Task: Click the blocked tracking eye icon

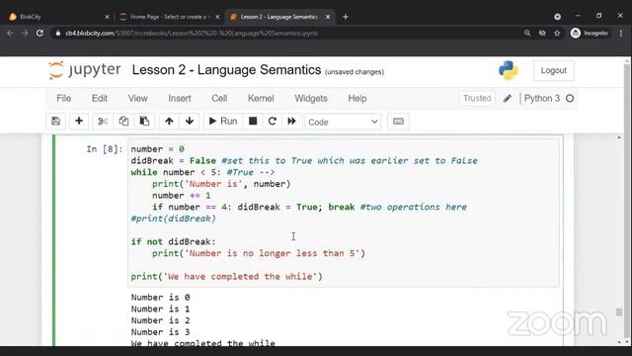Action: (x=542, y=33)
